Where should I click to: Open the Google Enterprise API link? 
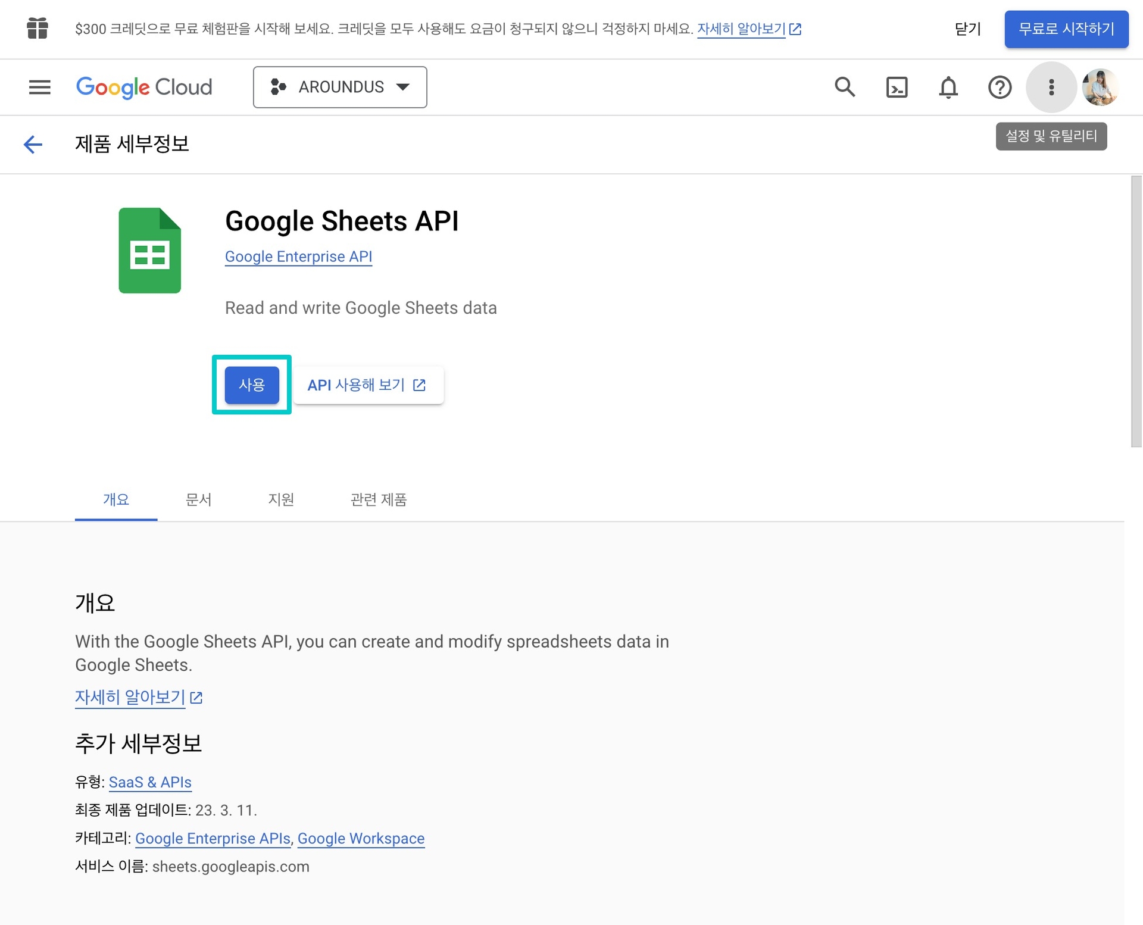298,257
